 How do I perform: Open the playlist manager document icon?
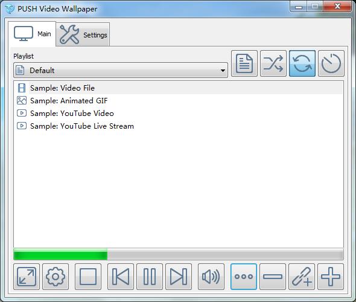(244, 63)
